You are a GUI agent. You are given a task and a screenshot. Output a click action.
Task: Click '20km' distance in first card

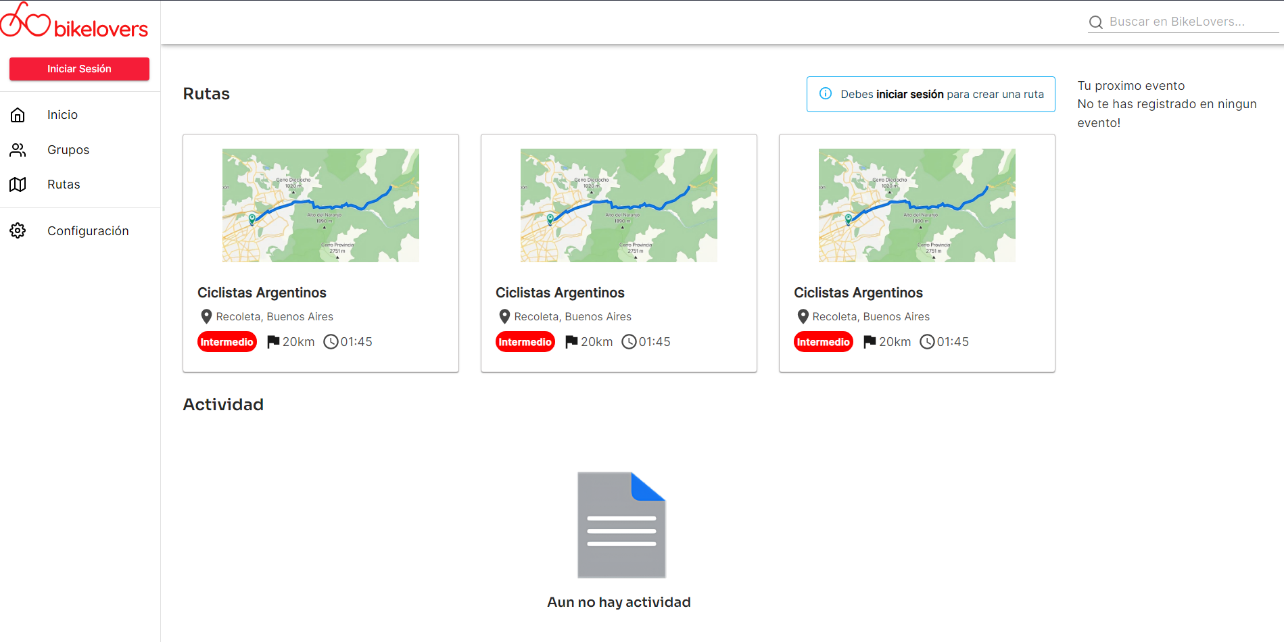(299, 342)
